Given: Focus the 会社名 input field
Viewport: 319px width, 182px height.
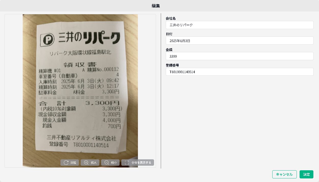Looking at the screenshot, I should point(239,25).
